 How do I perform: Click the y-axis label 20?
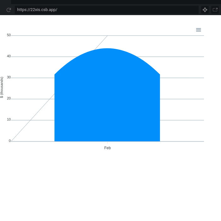tap(9, 98)
